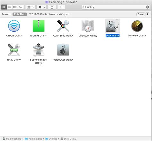Open the gear Action menu dropdown
The image size is (152, 141).
click(x=42, y=7)
